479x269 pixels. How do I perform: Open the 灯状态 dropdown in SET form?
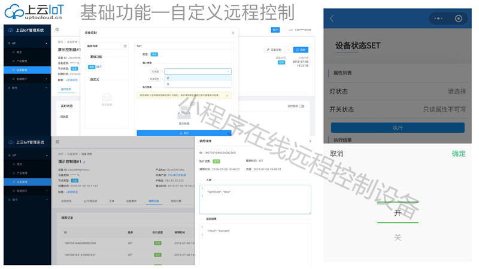point(197,72)
